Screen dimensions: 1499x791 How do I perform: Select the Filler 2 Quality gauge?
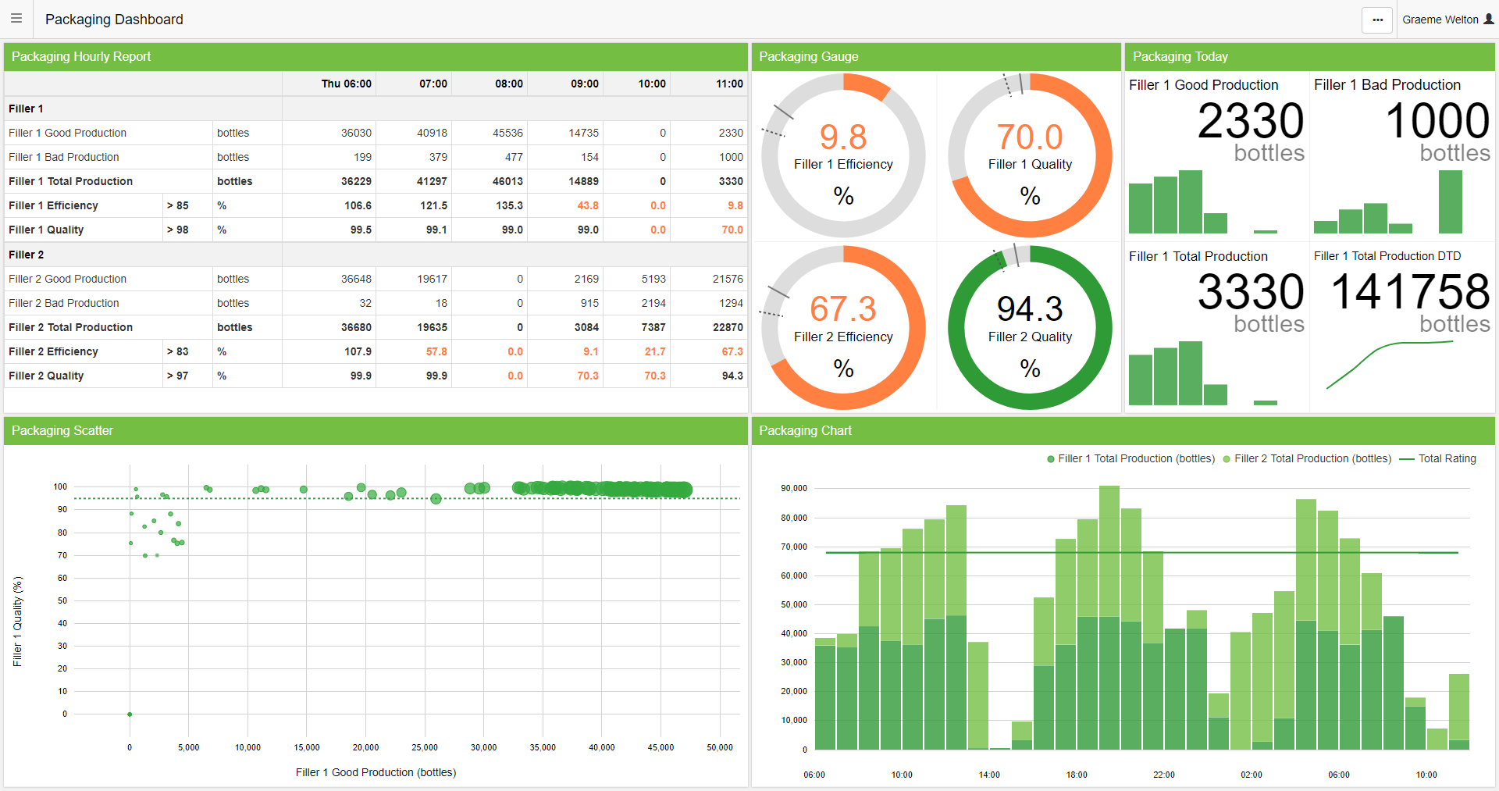click(x=1030, y=328)
